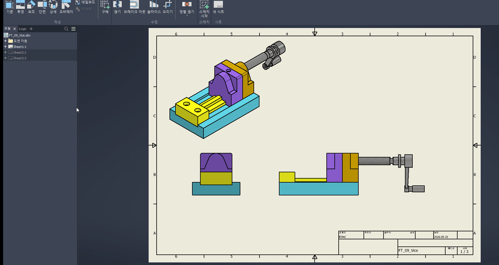Select the front view with screw handle
This screenshot has width=499, height=265.
click(352, 174)
